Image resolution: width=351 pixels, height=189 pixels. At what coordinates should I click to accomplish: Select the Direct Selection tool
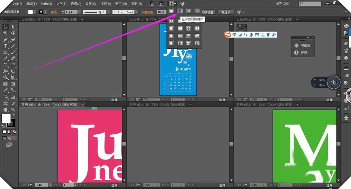click(13, 27)
